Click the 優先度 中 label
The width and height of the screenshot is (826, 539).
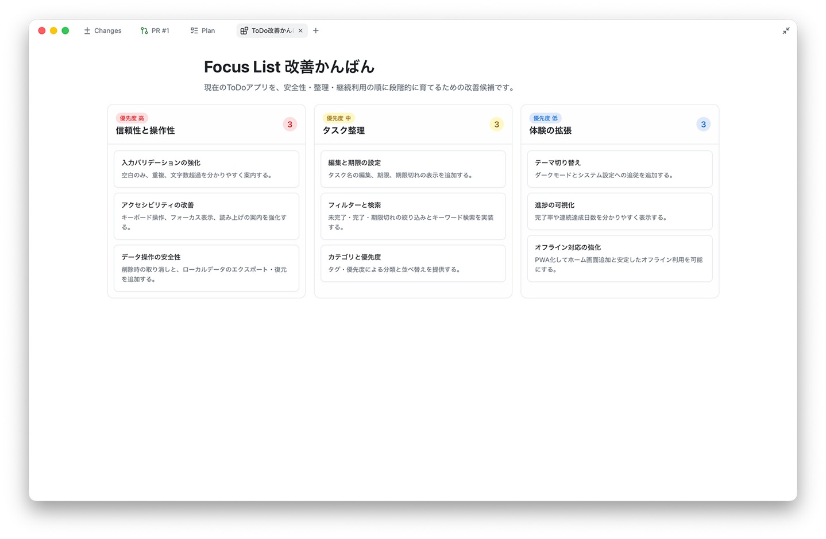point(339,118)
